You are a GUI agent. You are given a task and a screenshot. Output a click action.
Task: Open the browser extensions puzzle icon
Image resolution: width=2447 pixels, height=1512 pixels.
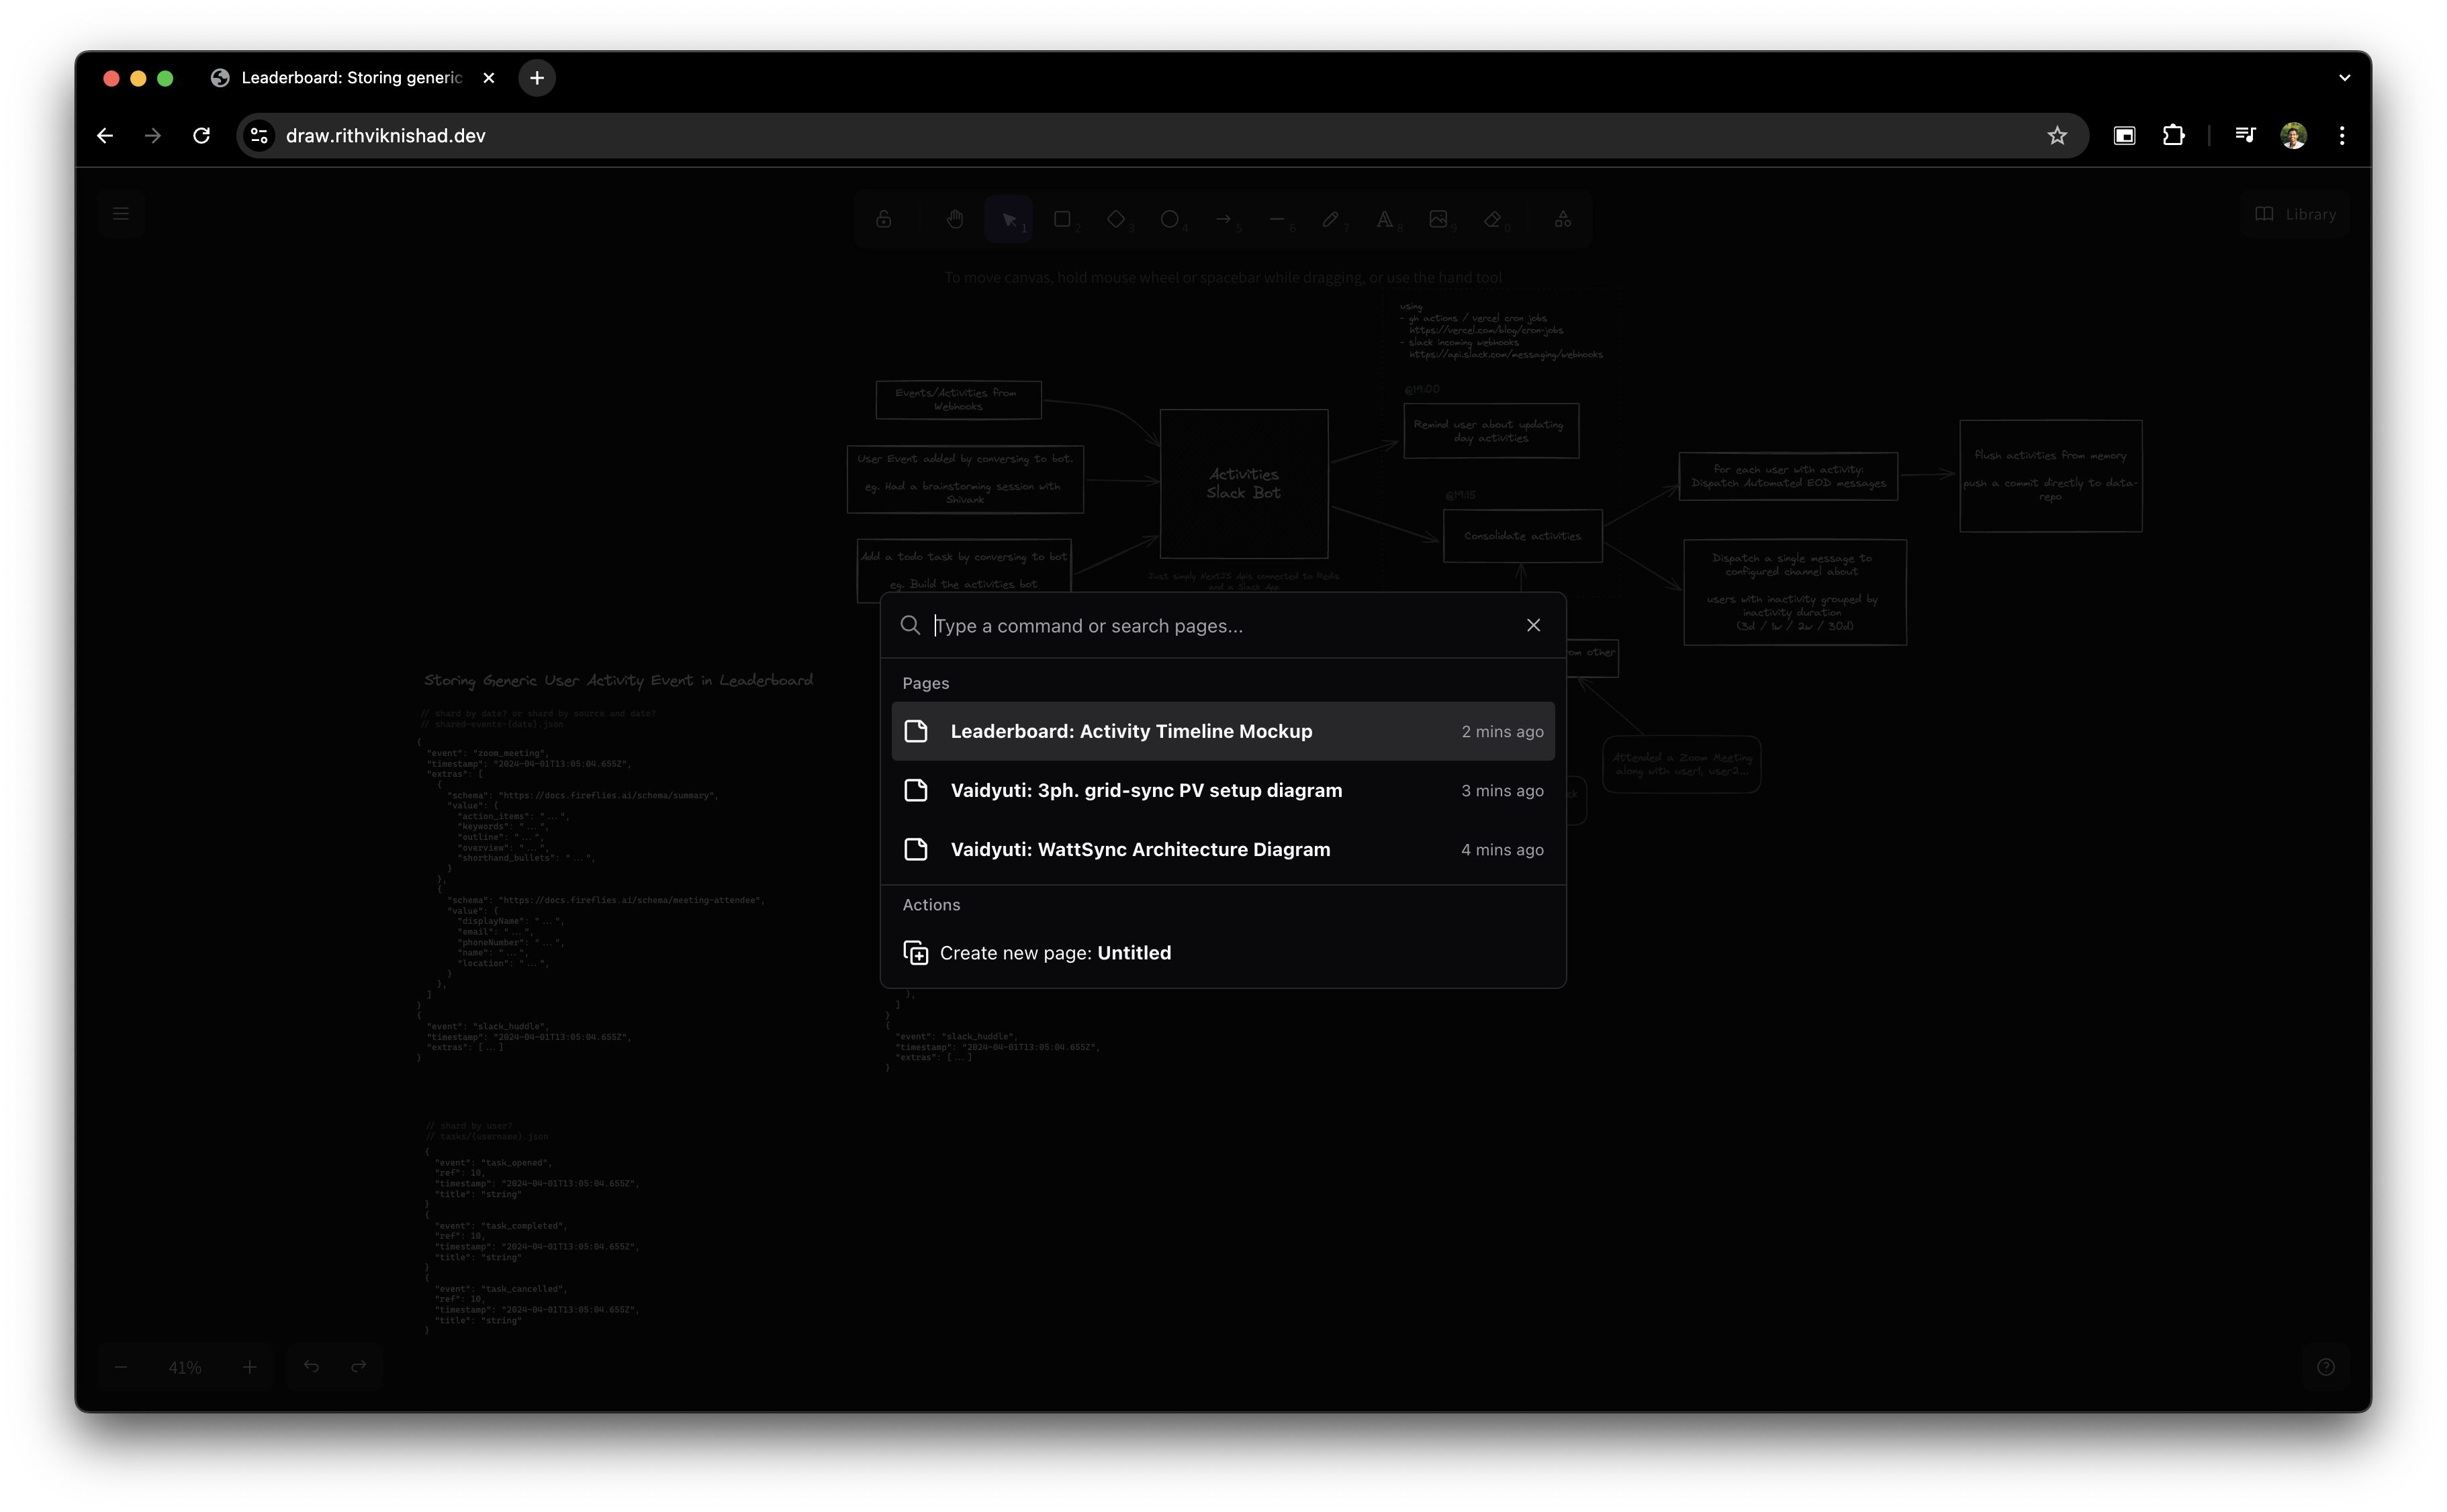click(2173, 135)
